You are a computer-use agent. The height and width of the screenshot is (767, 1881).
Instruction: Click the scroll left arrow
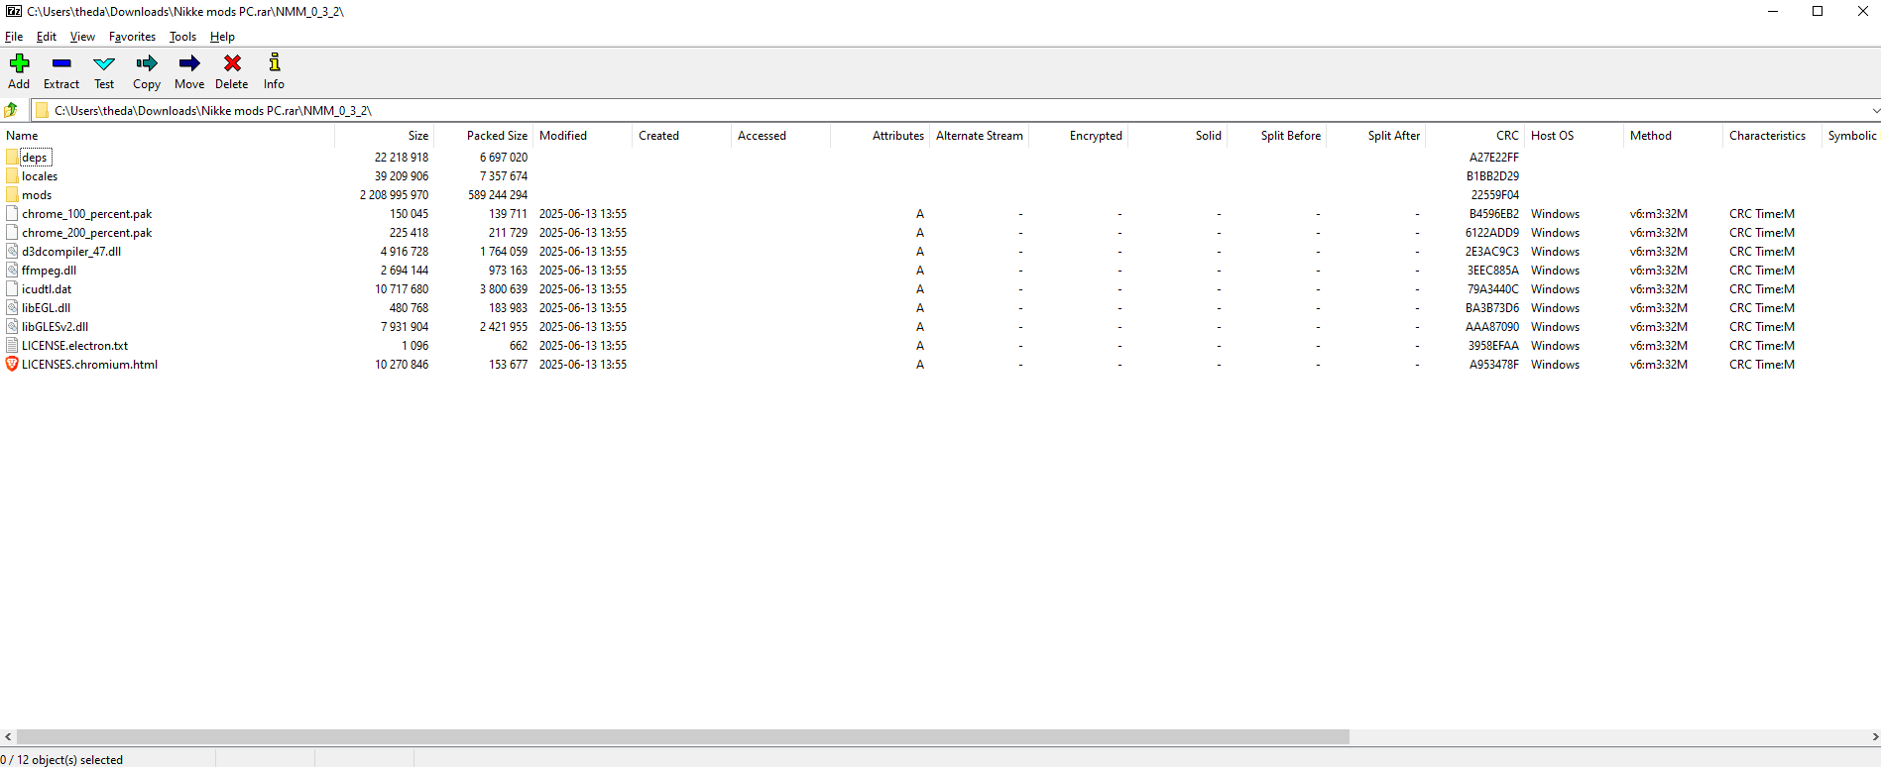8,736
